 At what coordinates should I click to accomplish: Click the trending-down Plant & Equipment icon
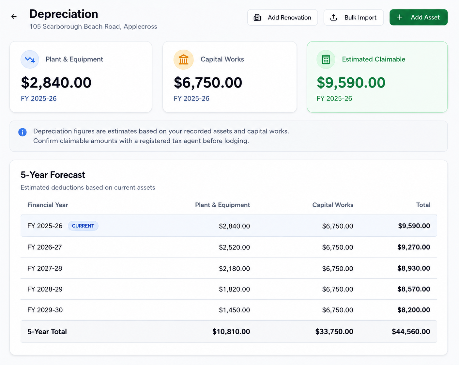click(30, 59)
